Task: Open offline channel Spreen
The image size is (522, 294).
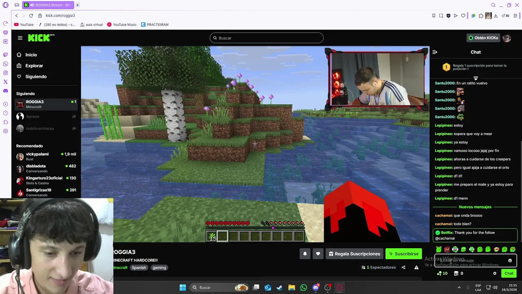Action: [x=46, y=117]
